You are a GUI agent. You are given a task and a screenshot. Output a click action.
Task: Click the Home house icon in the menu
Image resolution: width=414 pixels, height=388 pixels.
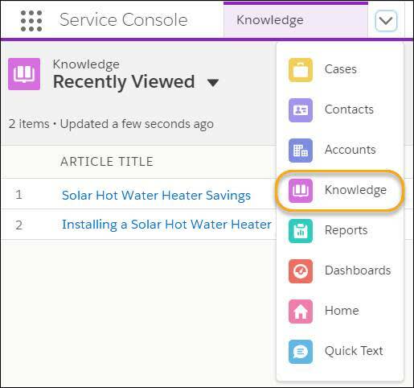[301, 312]
